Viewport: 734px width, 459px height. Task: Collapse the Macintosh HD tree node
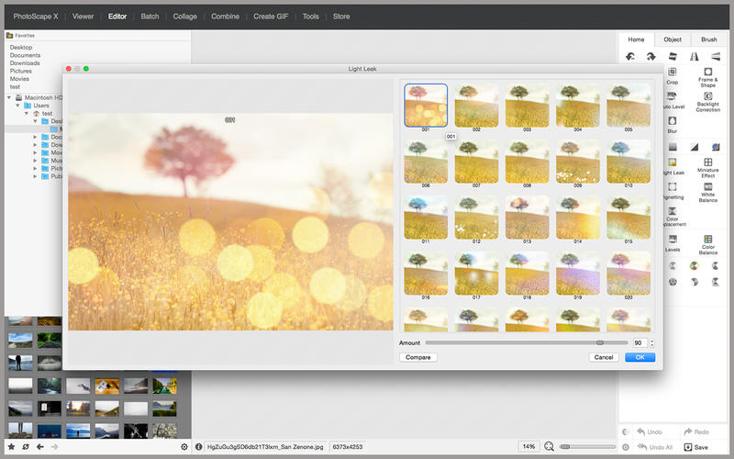coord(9,97)
